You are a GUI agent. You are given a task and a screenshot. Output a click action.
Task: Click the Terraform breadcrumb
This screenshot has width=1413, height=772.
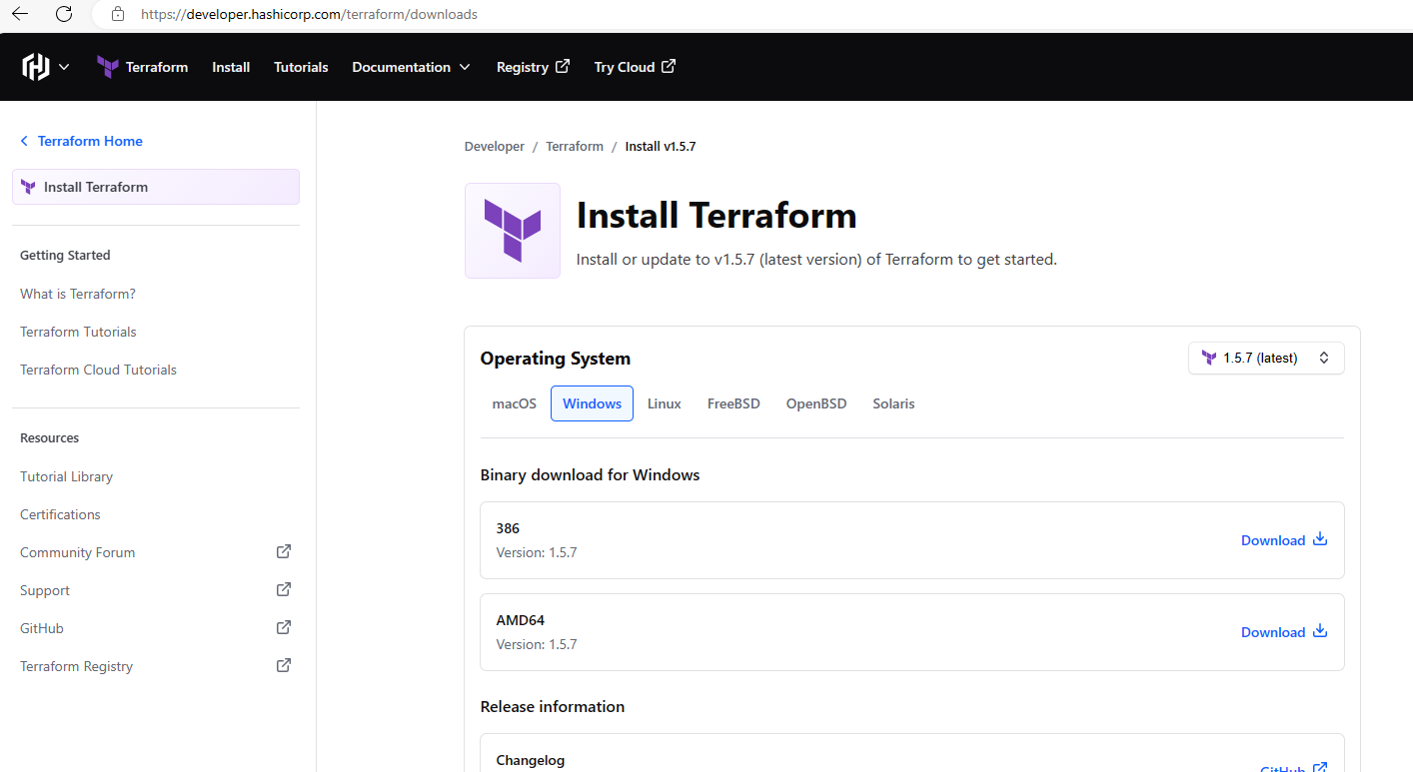[x=575, y=146]
